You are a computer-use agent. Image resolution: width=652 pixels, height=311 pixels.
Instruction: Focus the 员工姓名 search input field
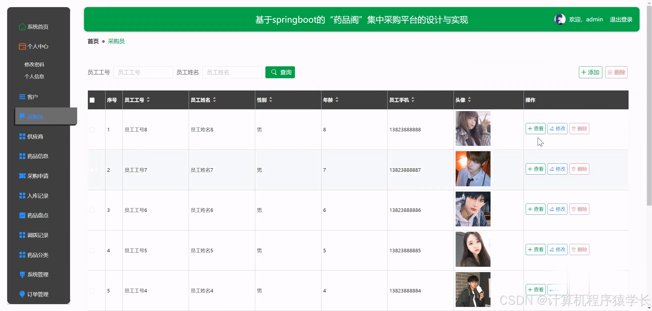(232, 72)
